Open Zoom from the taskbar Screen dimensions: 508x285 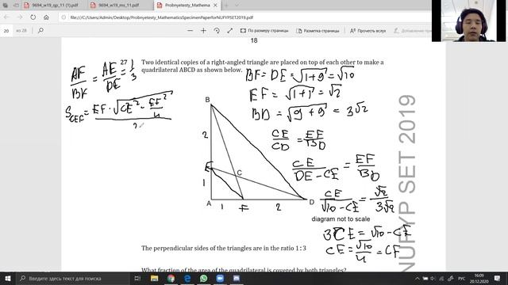point(220,278)
